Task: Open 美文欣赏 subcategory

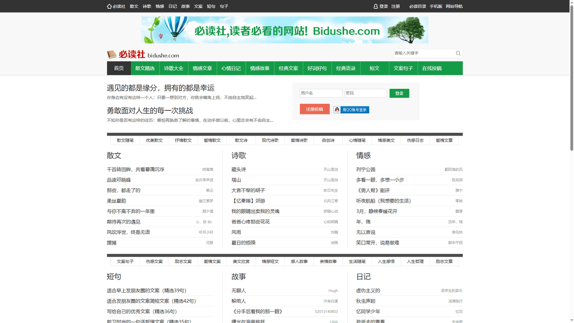Action: 241,262
